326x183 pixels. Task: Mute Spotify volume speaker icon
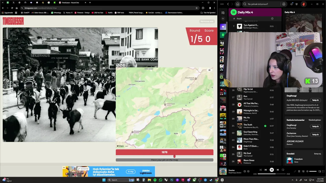tap(307, 171)
